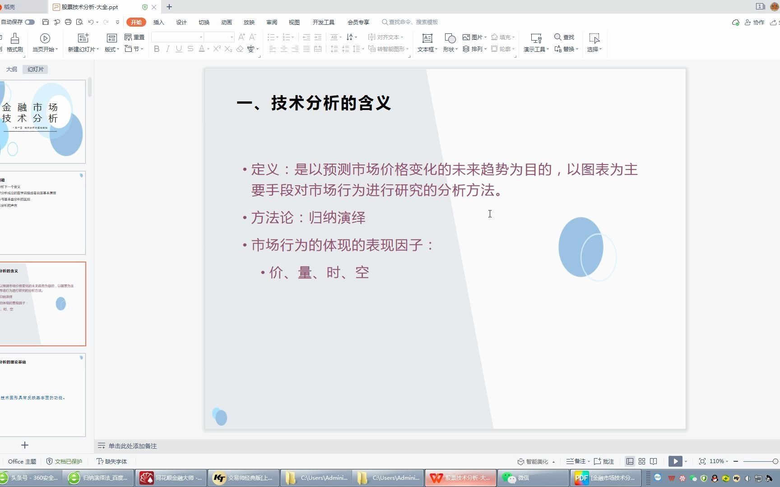Switch to Reading view icon
The image size is (780, 487).
point(653,461)
